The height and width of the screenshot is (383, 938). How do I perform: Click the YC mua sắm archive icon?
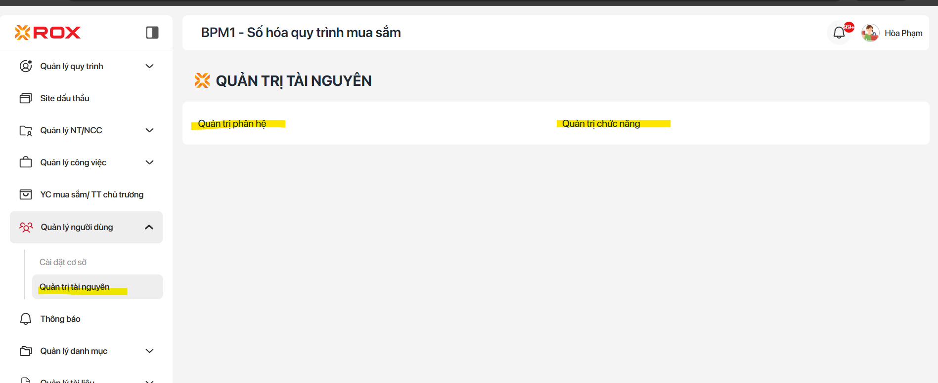tap(26, 194)
